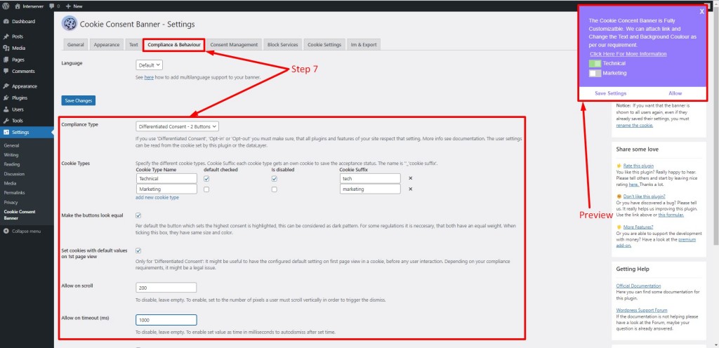The width and height of the screenshot is (719, 348).
Task: Focus the Allow on timeout field
Action: pyautogui.click(x=166, y=320)
